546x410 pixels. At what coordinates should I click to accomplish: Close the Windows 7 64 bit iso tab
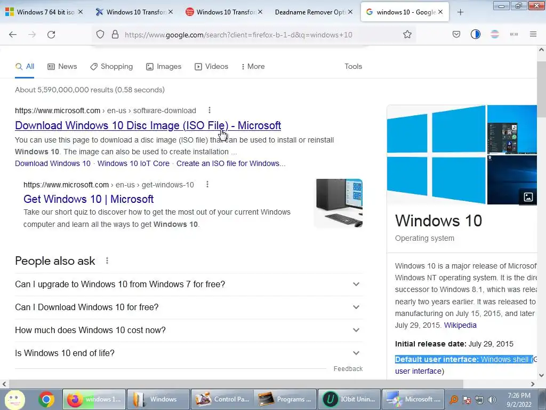[81, 12]
